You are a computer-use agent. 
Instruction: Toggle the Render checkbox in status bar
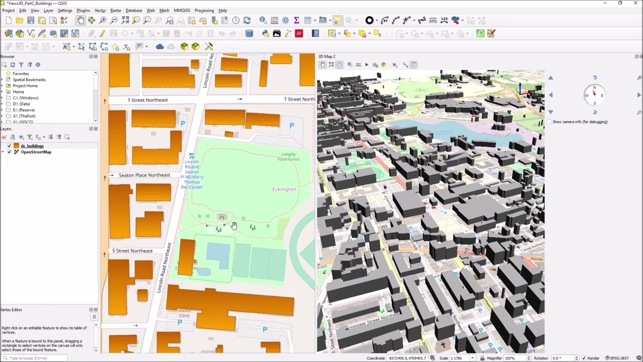[x=584, y=358]
